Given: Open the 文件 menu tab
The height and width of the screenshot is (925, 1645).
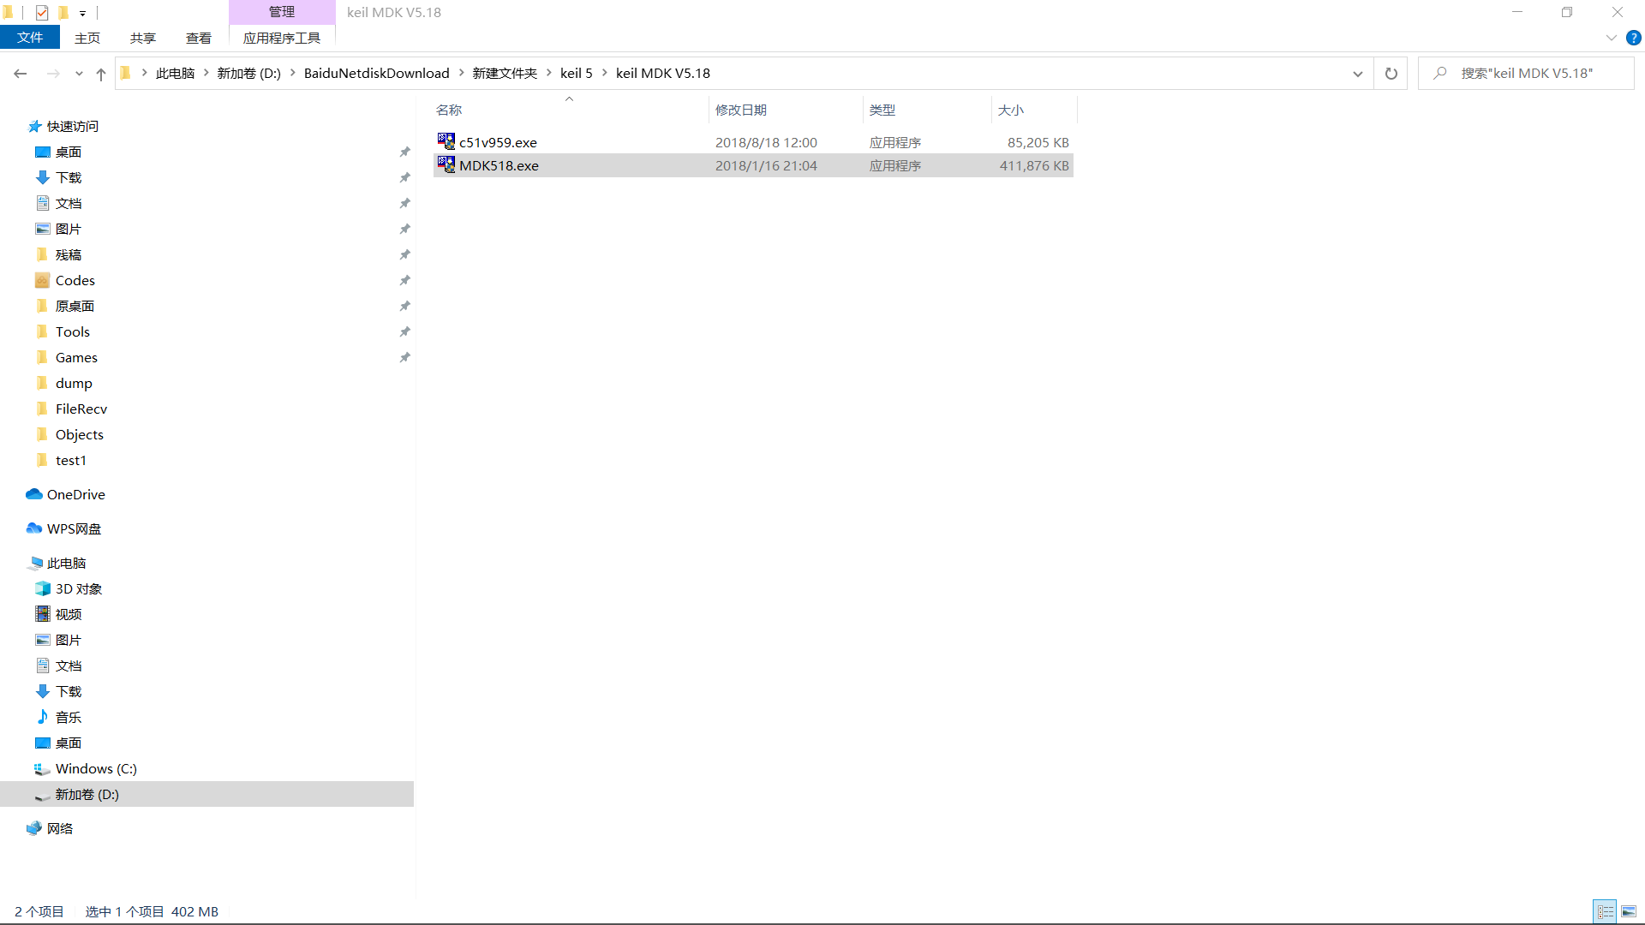Looking at the screenshot, I should point(30,38).
